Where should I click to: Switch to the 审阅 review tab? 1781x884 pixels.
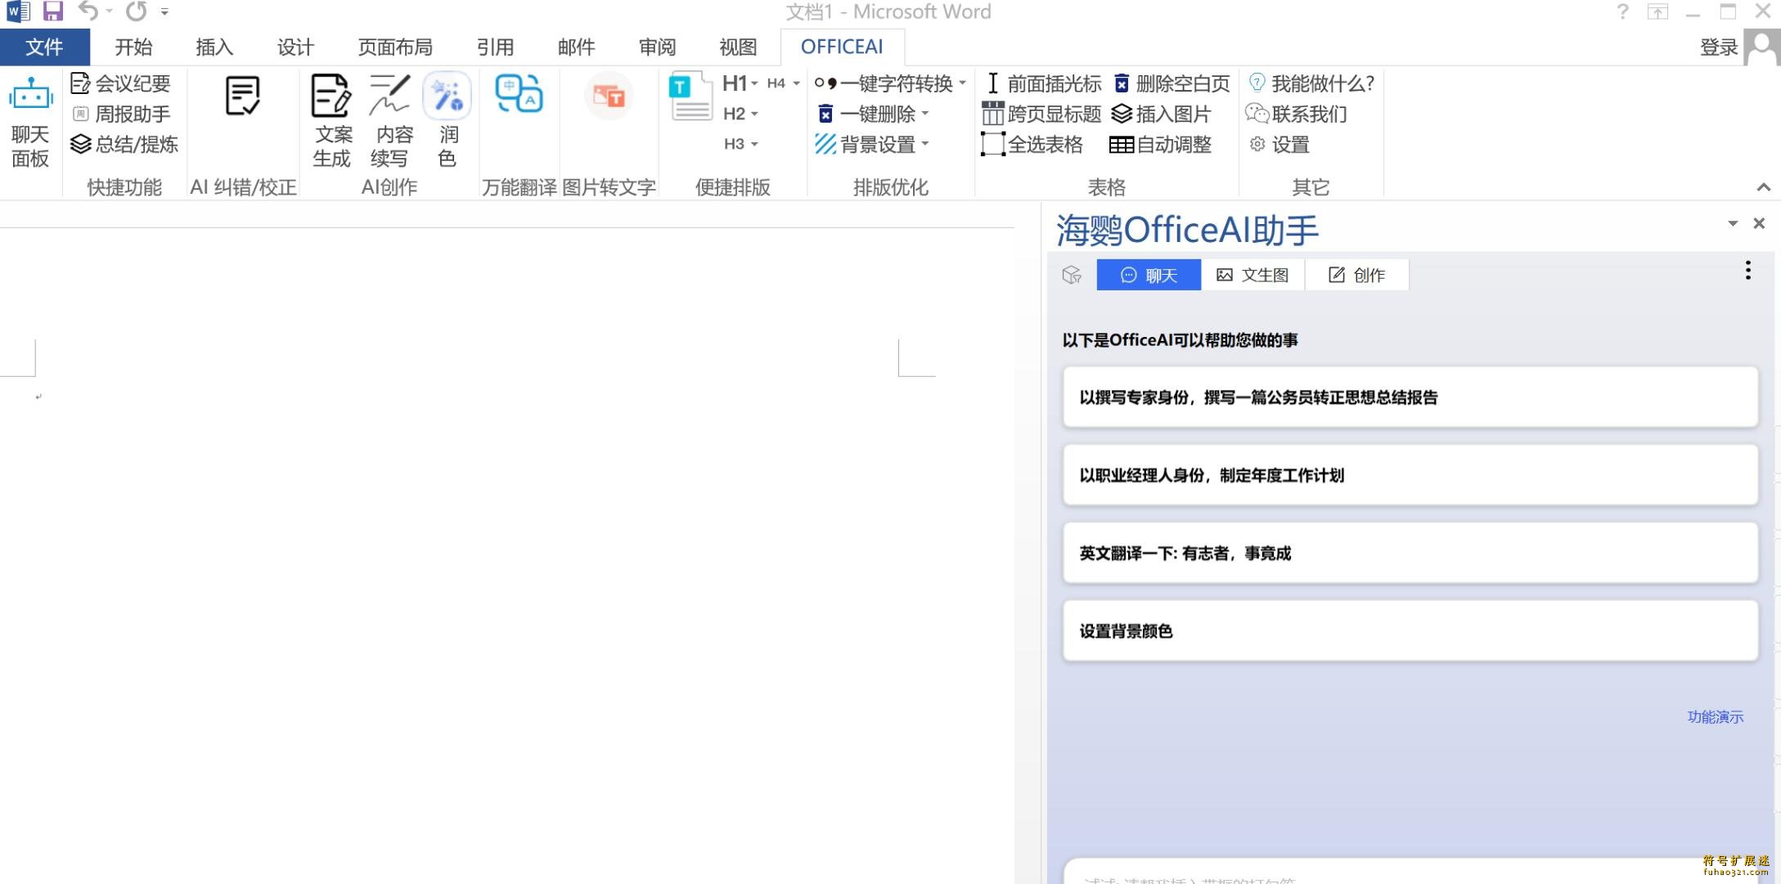point(657,47)
